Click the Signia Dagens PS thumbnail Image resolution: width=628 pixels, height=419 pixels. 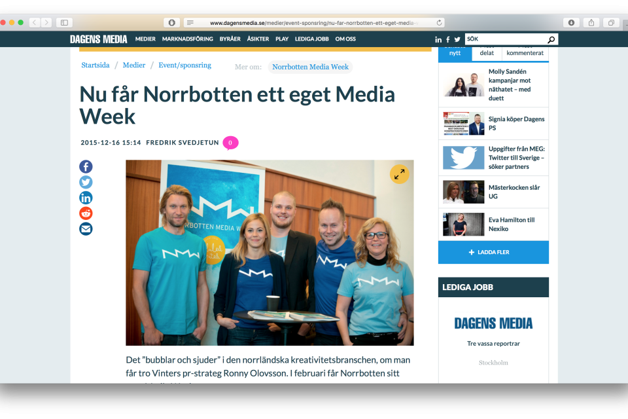(x=463, y=124)
